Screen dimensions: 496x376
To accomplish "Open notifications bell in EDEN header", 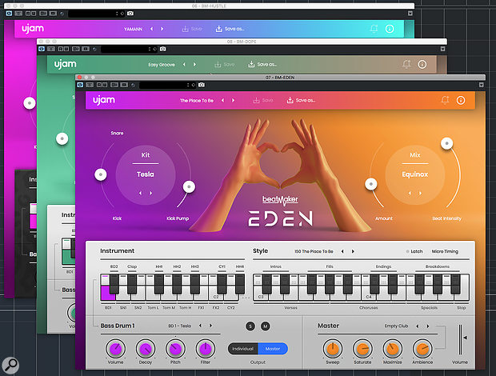I will point(445,100).
